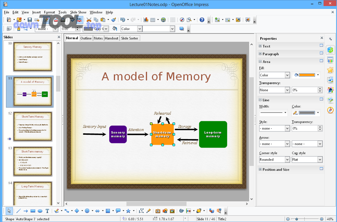This screenshot has width=337, height=222.
Task: Open the Slide Show menu
Action: (x=78, y=12)
